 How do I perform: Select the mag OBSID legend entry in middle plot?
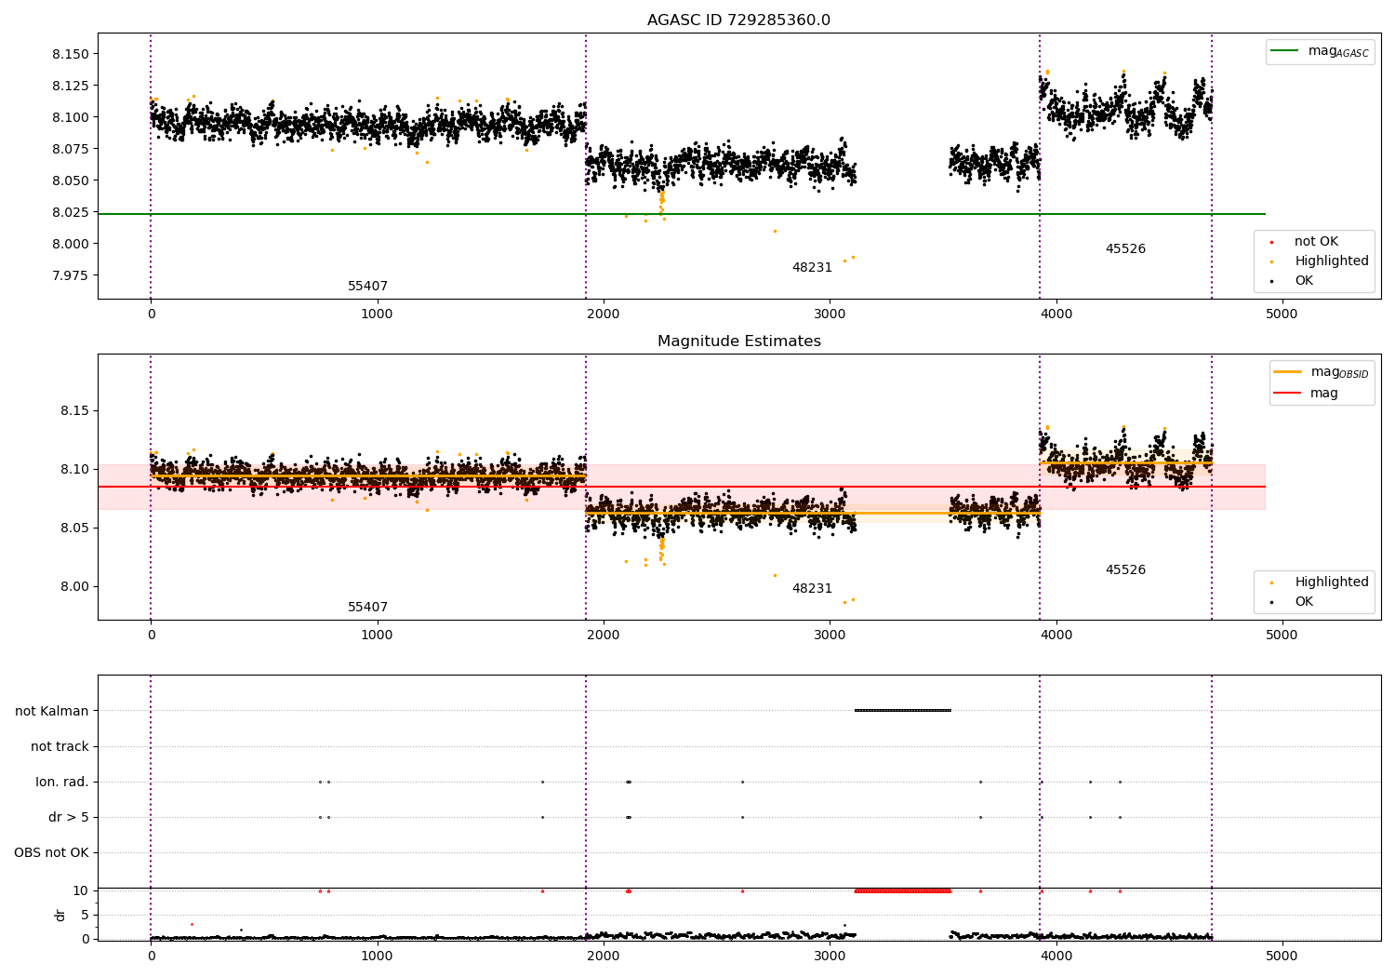click(1320, 372)
